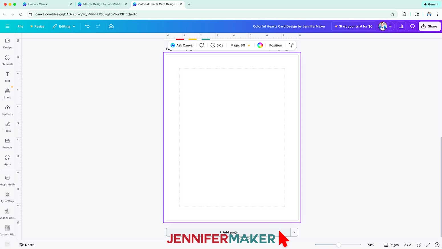Open the paint roller copy style tool
This screenshot has height=249, width=442.
coord(291,45)
